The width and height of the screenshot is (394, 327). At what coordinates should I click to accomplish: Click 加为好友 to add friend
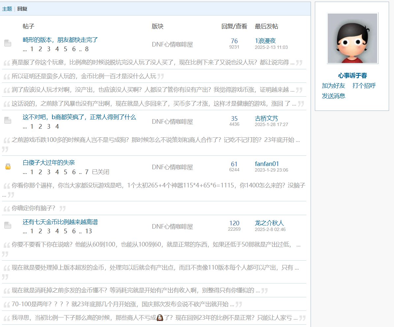(x=333, y=86)
